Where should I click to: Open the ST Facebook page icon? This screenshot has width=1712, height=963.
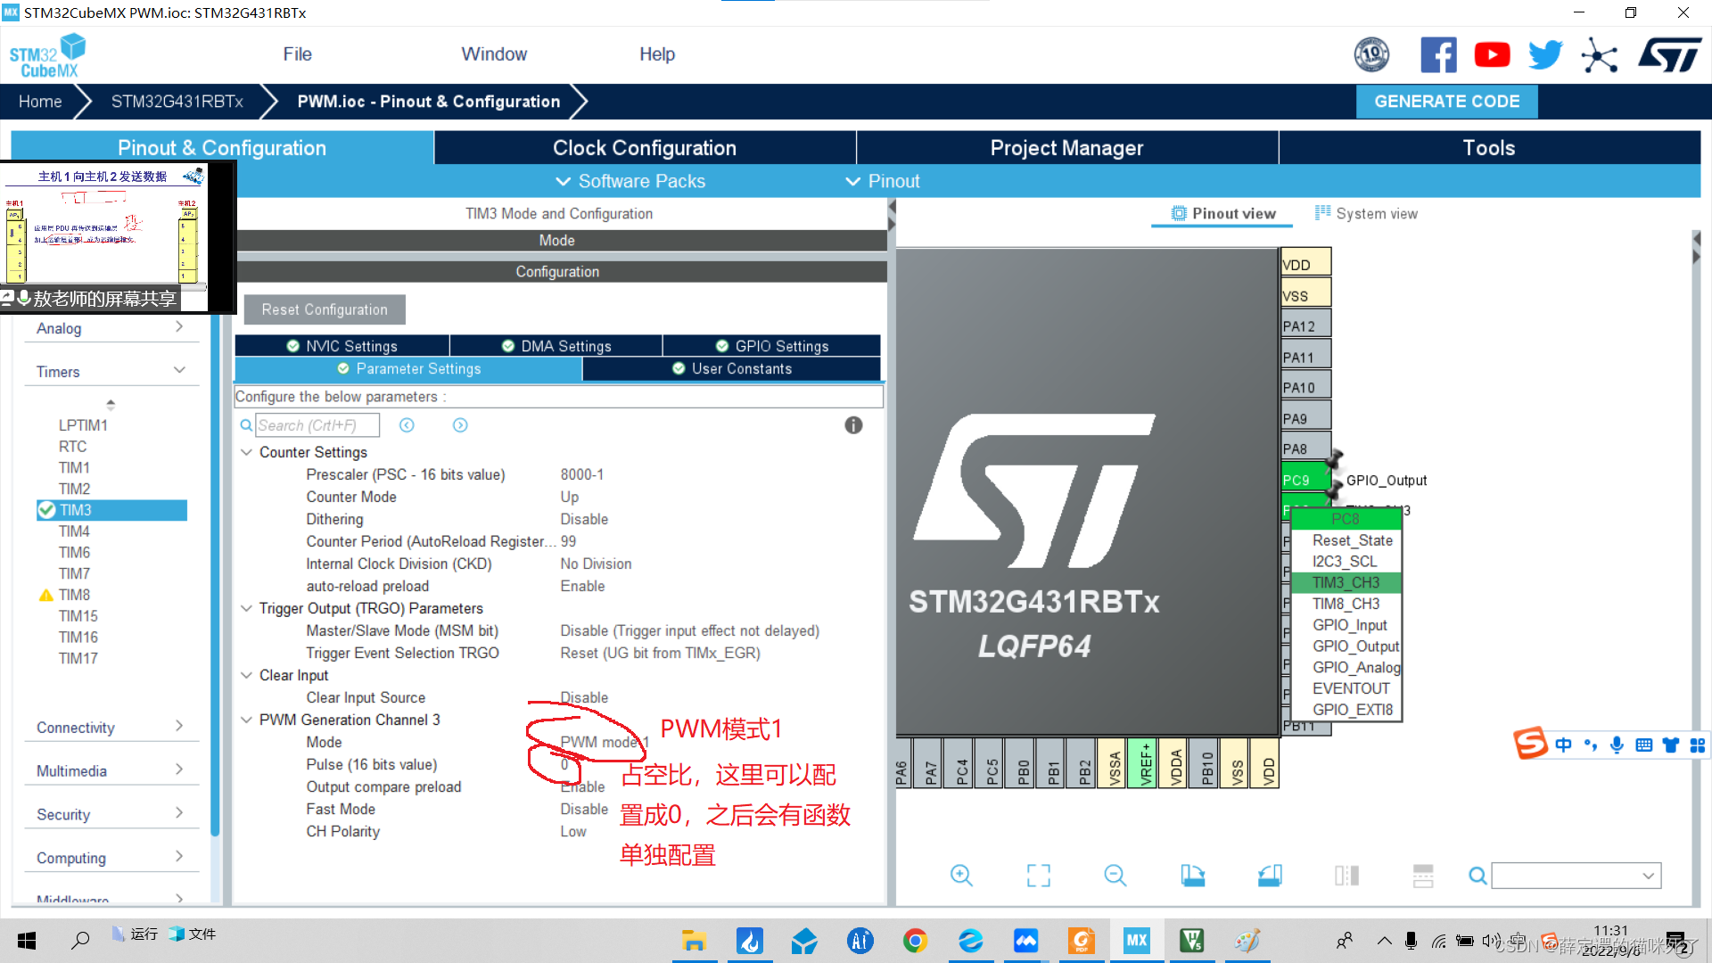[1438, 55]
